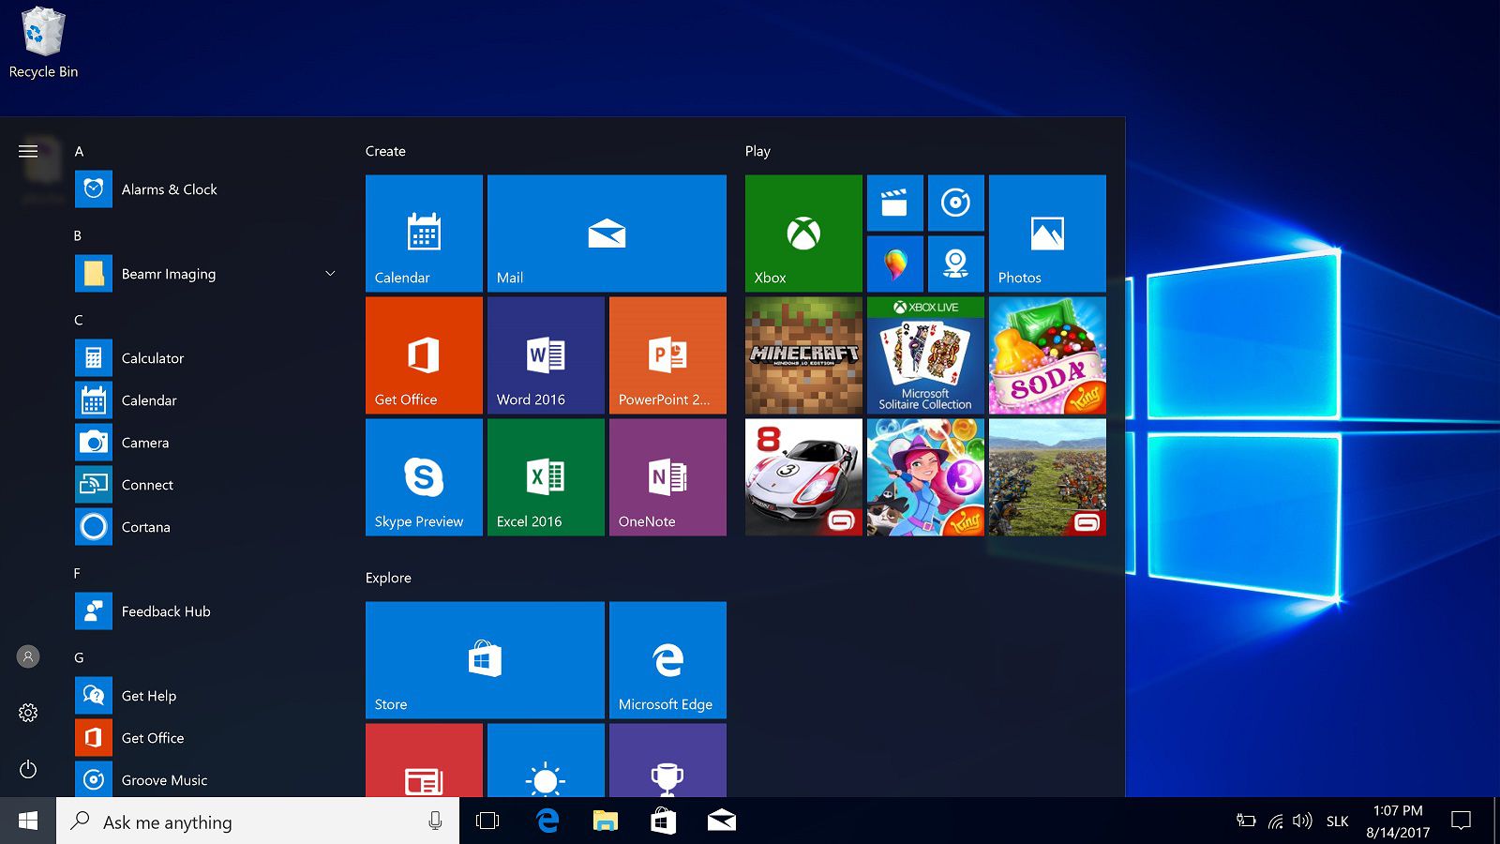Image resolution: width=1500 pixels, height=844 pixels.
Task: Open the Skype Preview tile
Action: click(424, 477)
